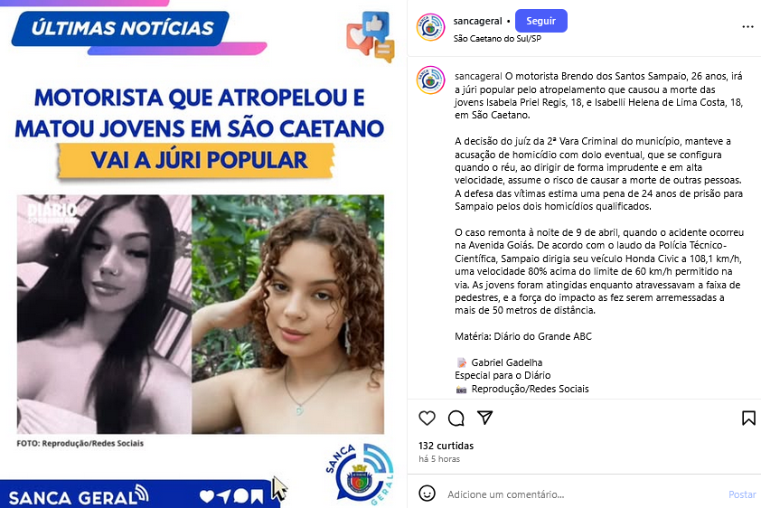The image size is (761, 508).
Task: Click the Seguir follow button
Action: (540, 21)
